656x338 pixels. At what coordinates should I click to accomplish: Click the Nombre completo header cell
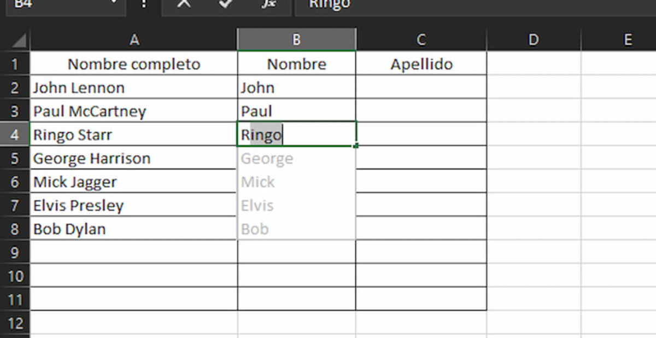point(133,64)
